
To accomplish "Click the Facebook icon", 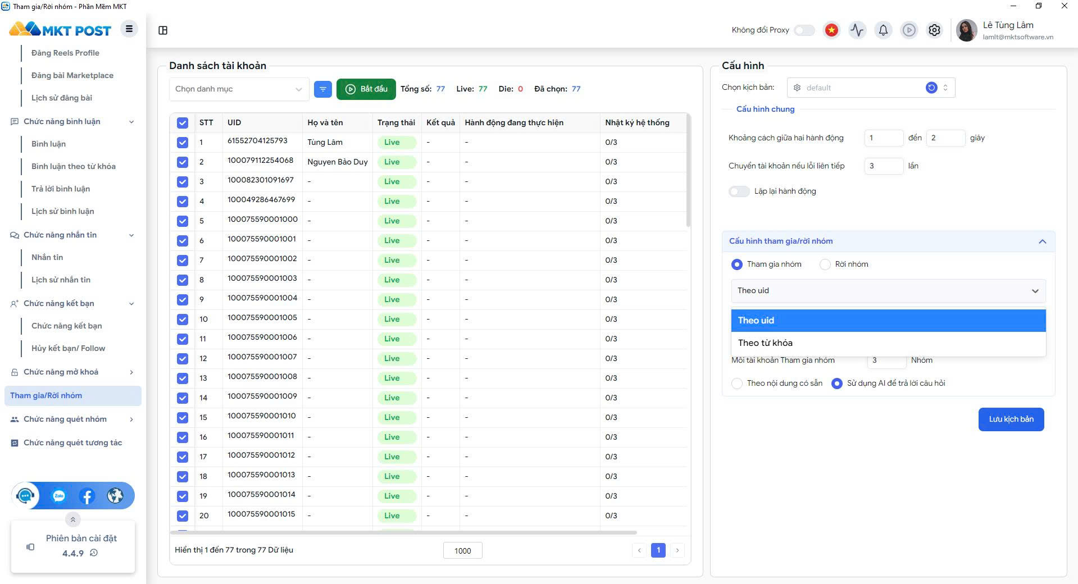I will point(87,496).
